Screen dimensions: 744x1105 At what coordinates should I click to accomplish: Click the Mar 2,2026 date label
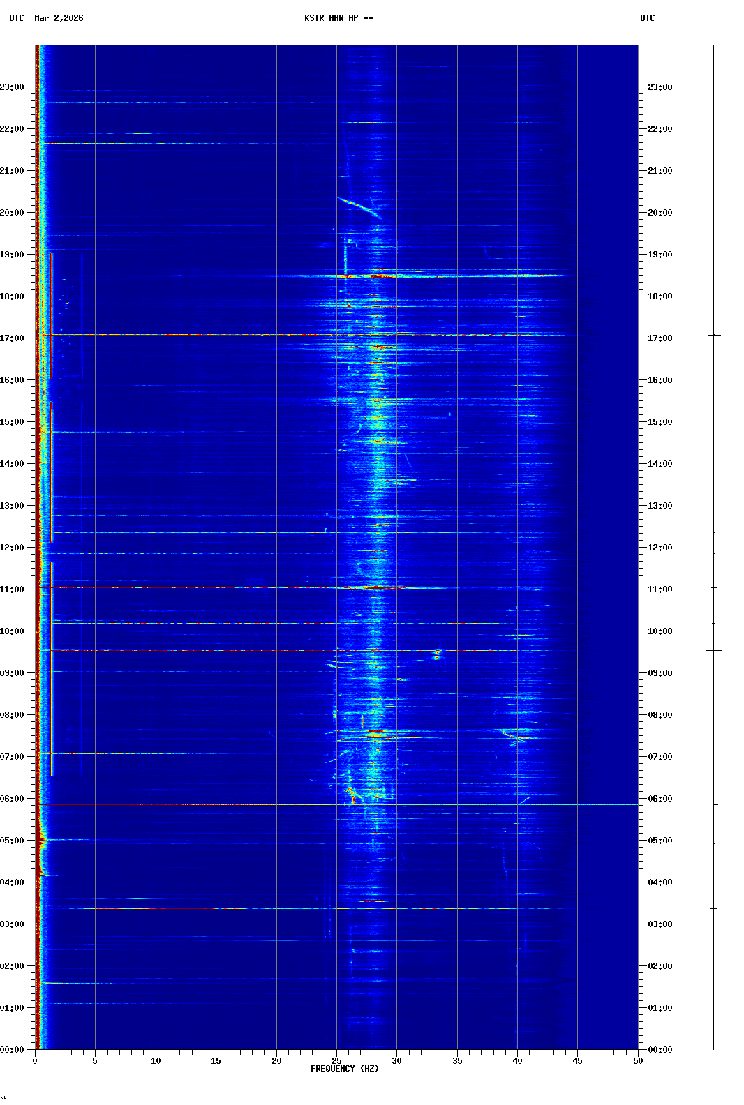tap(59, 18)
